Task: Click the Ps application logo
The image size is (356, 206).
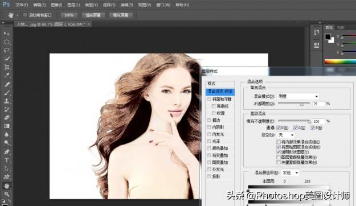Action: pyautogui.click(x=6, y=4)
